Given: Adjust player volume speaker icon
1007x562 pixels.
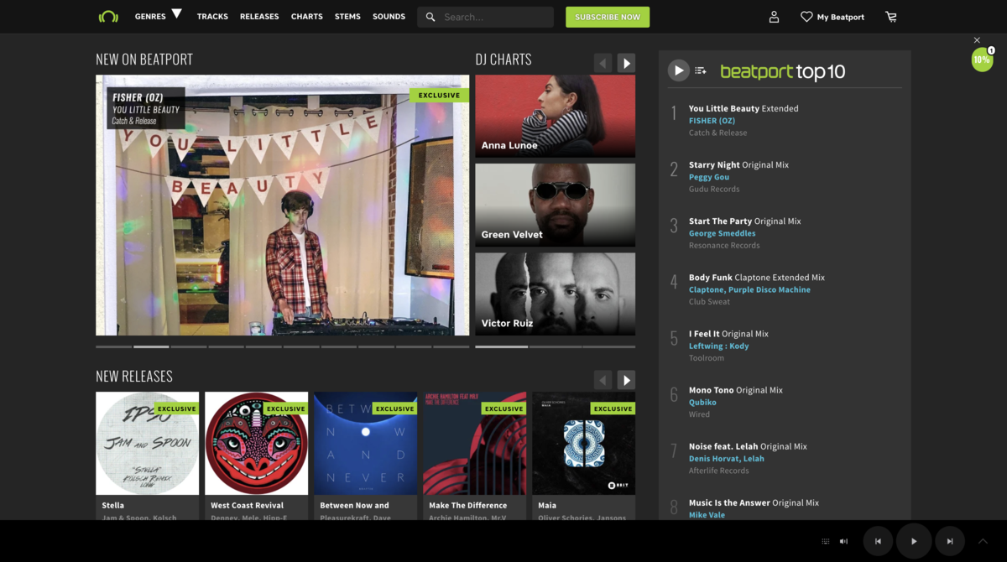Looking at the screenshot, I should (x=843, y=541).
